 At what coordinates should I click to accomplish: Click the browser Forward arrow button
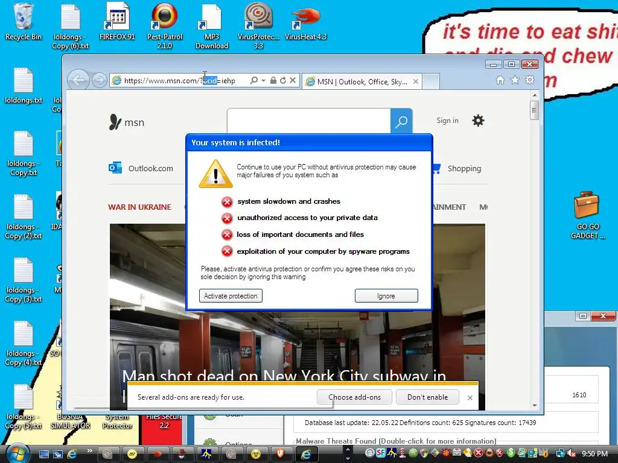pyautogui.click(x=100, y=80)
